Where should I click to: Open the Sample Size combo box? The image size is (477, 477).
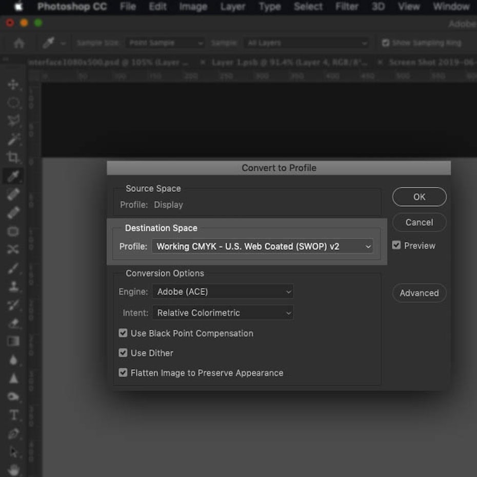pyautogui.click(x=165, y=43)
